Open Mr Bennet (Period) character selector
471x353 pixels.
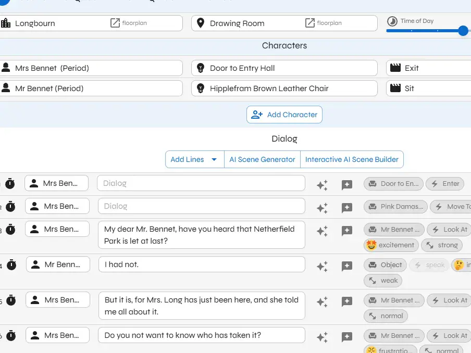tap(91, 89)
